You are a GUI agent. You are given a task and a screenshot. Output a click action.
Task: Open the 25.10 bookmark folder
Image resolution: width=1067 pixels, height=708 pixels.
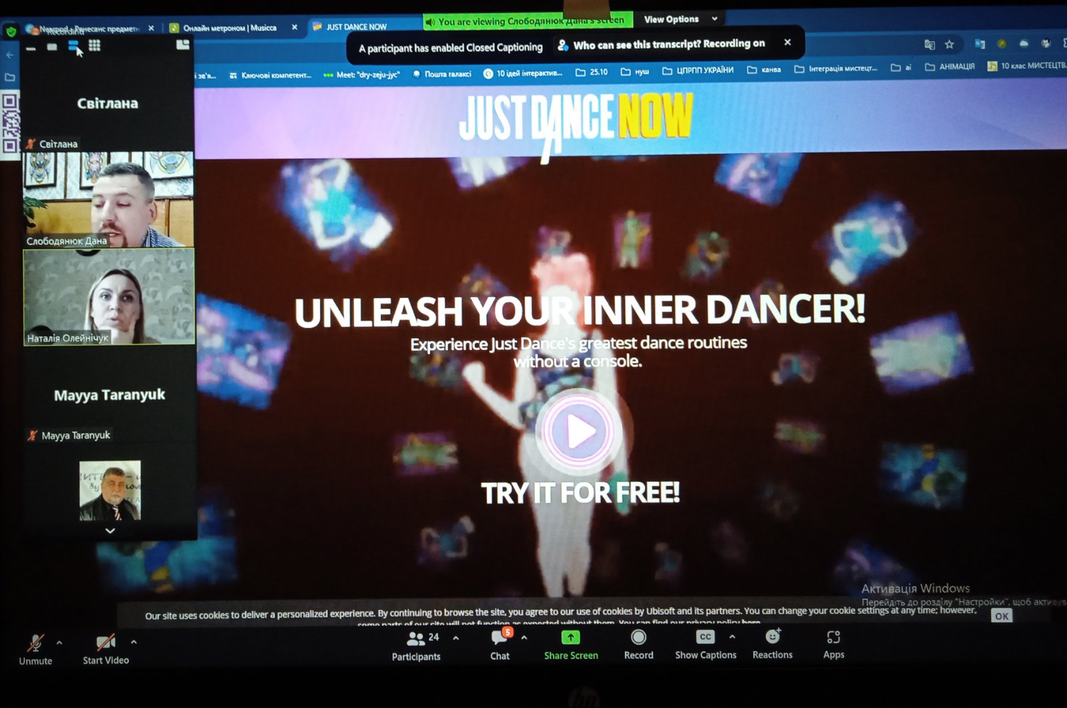[x=591, y=72]
